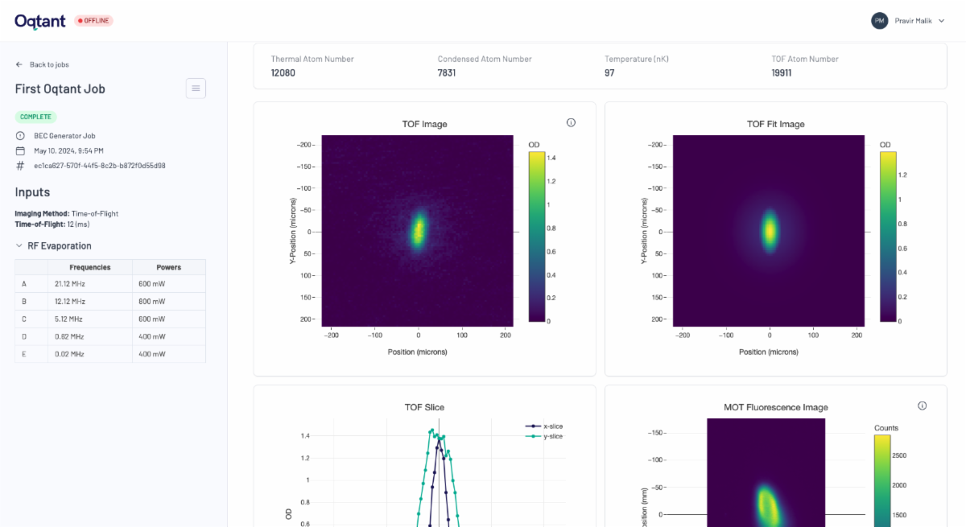Click the calendar icon beside the job date
The image size is (966, 527).
(x=20, y=150)
